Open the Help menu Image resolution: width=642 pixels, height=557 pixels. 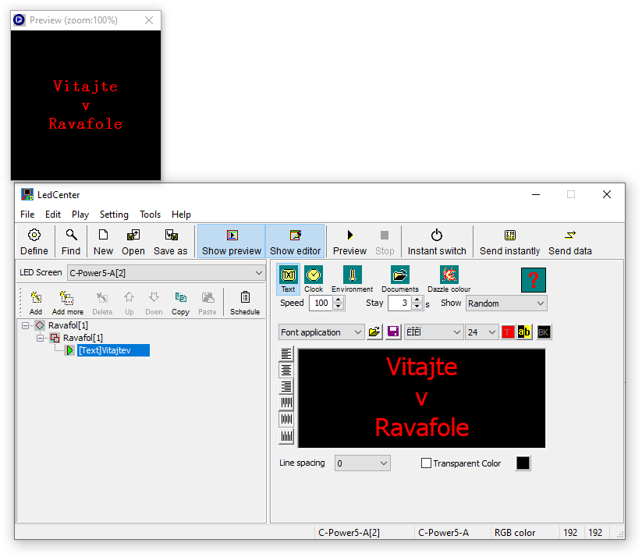click(x=181, y=215)
